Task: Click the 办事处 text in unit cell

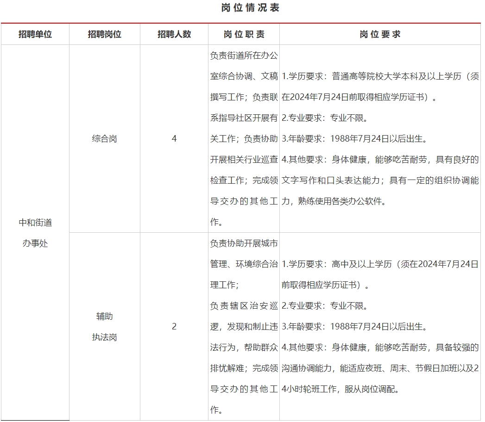Action: coord(35,243)
